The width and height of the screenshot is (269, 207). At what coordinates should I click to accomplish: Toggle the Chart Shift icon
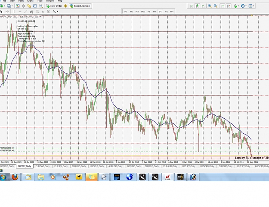point(229,6)
